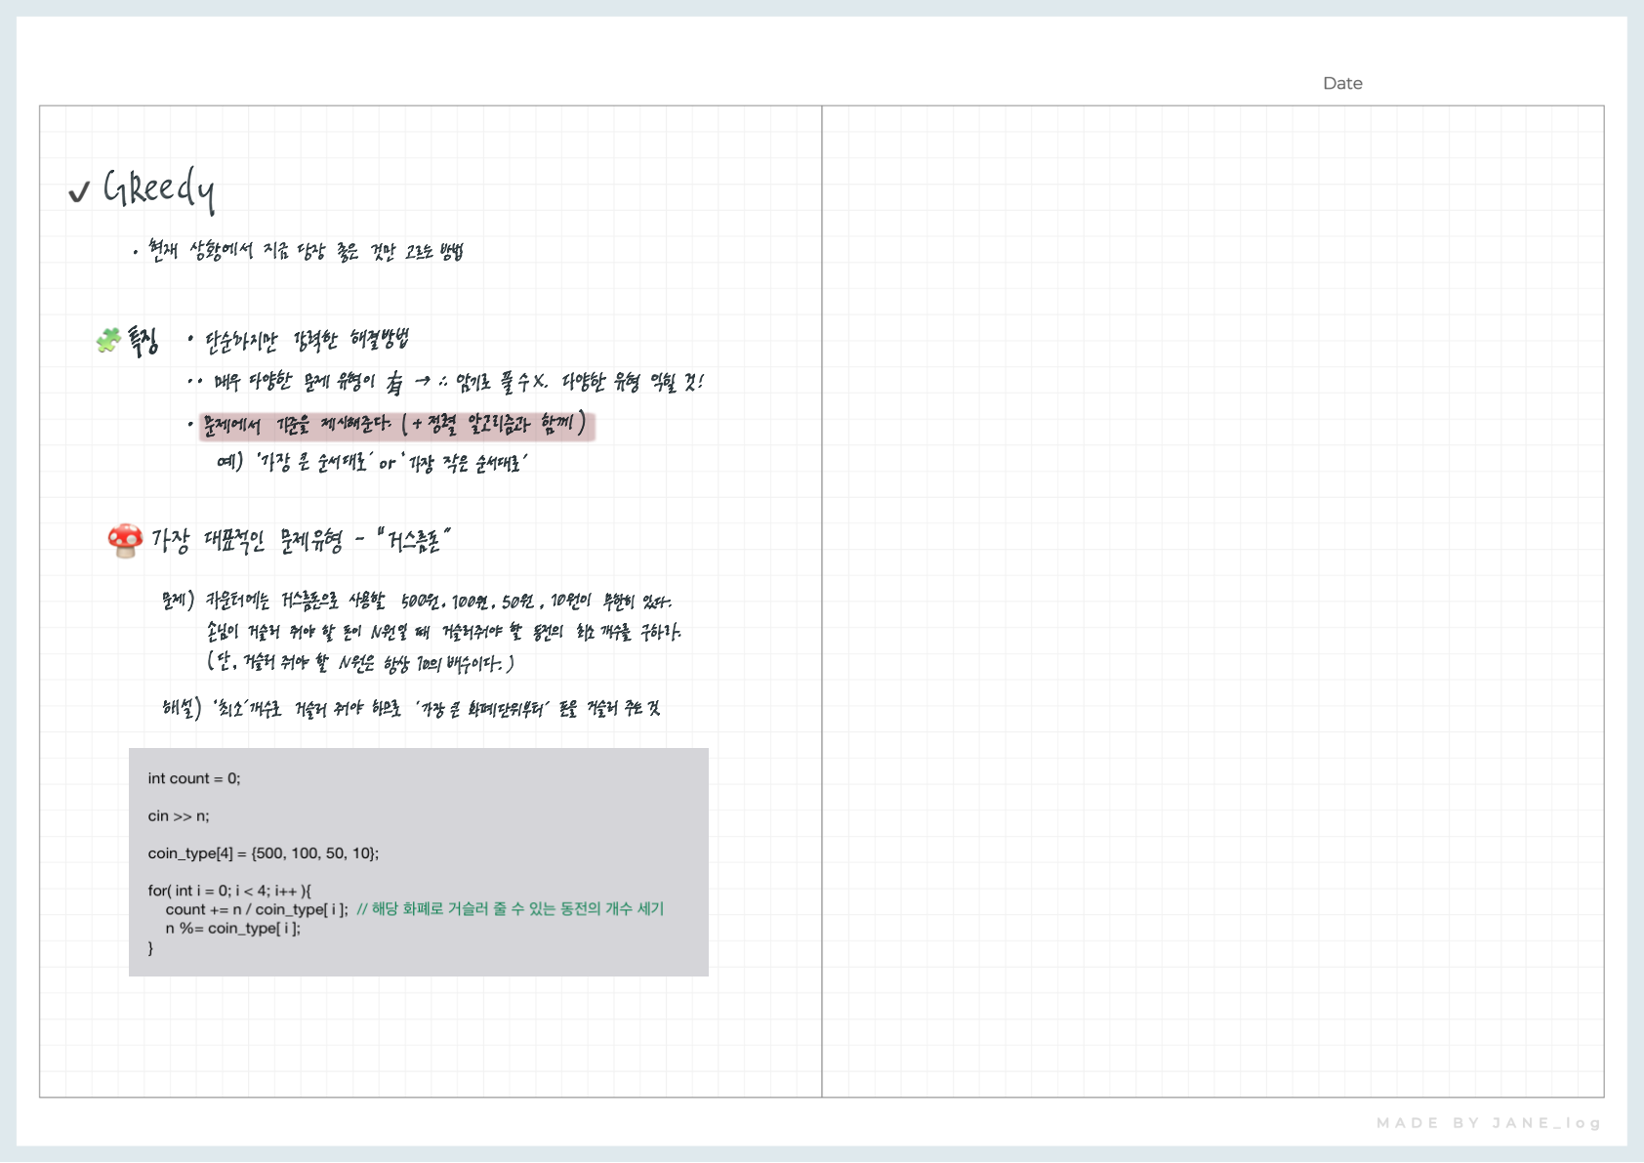Click the green puzzle piece emoji
The image size is (1644, 1163).
click(108, 340)
